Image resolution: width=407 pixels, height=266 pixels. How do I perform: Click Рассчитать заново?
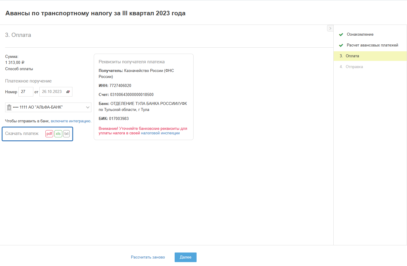point(148,257)
